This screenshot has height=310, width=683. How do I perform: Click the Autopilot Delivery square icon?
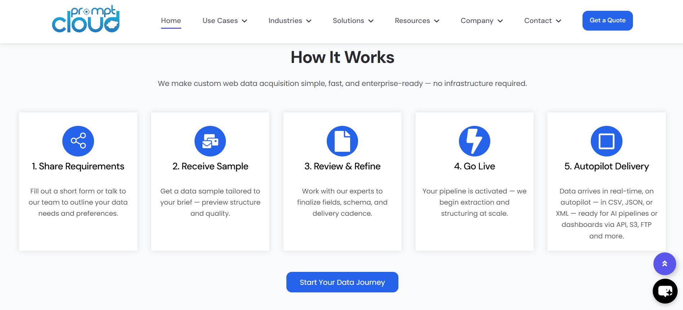point(607,141)
